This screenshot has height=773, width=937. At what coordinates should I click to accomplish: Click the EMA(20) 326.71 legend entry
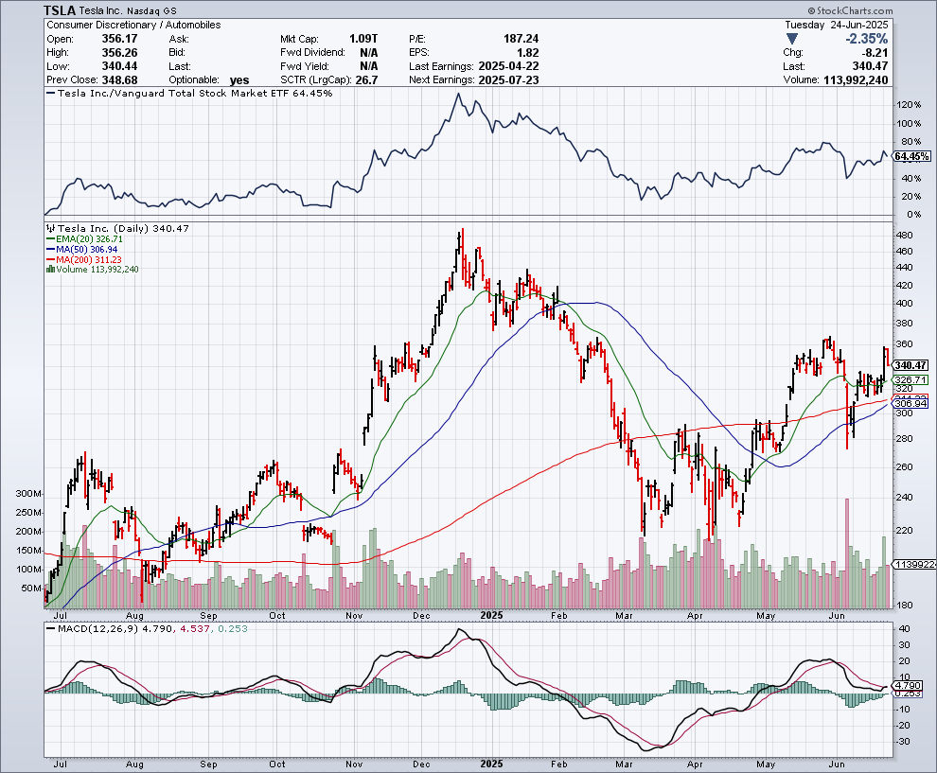pos(85,239)
